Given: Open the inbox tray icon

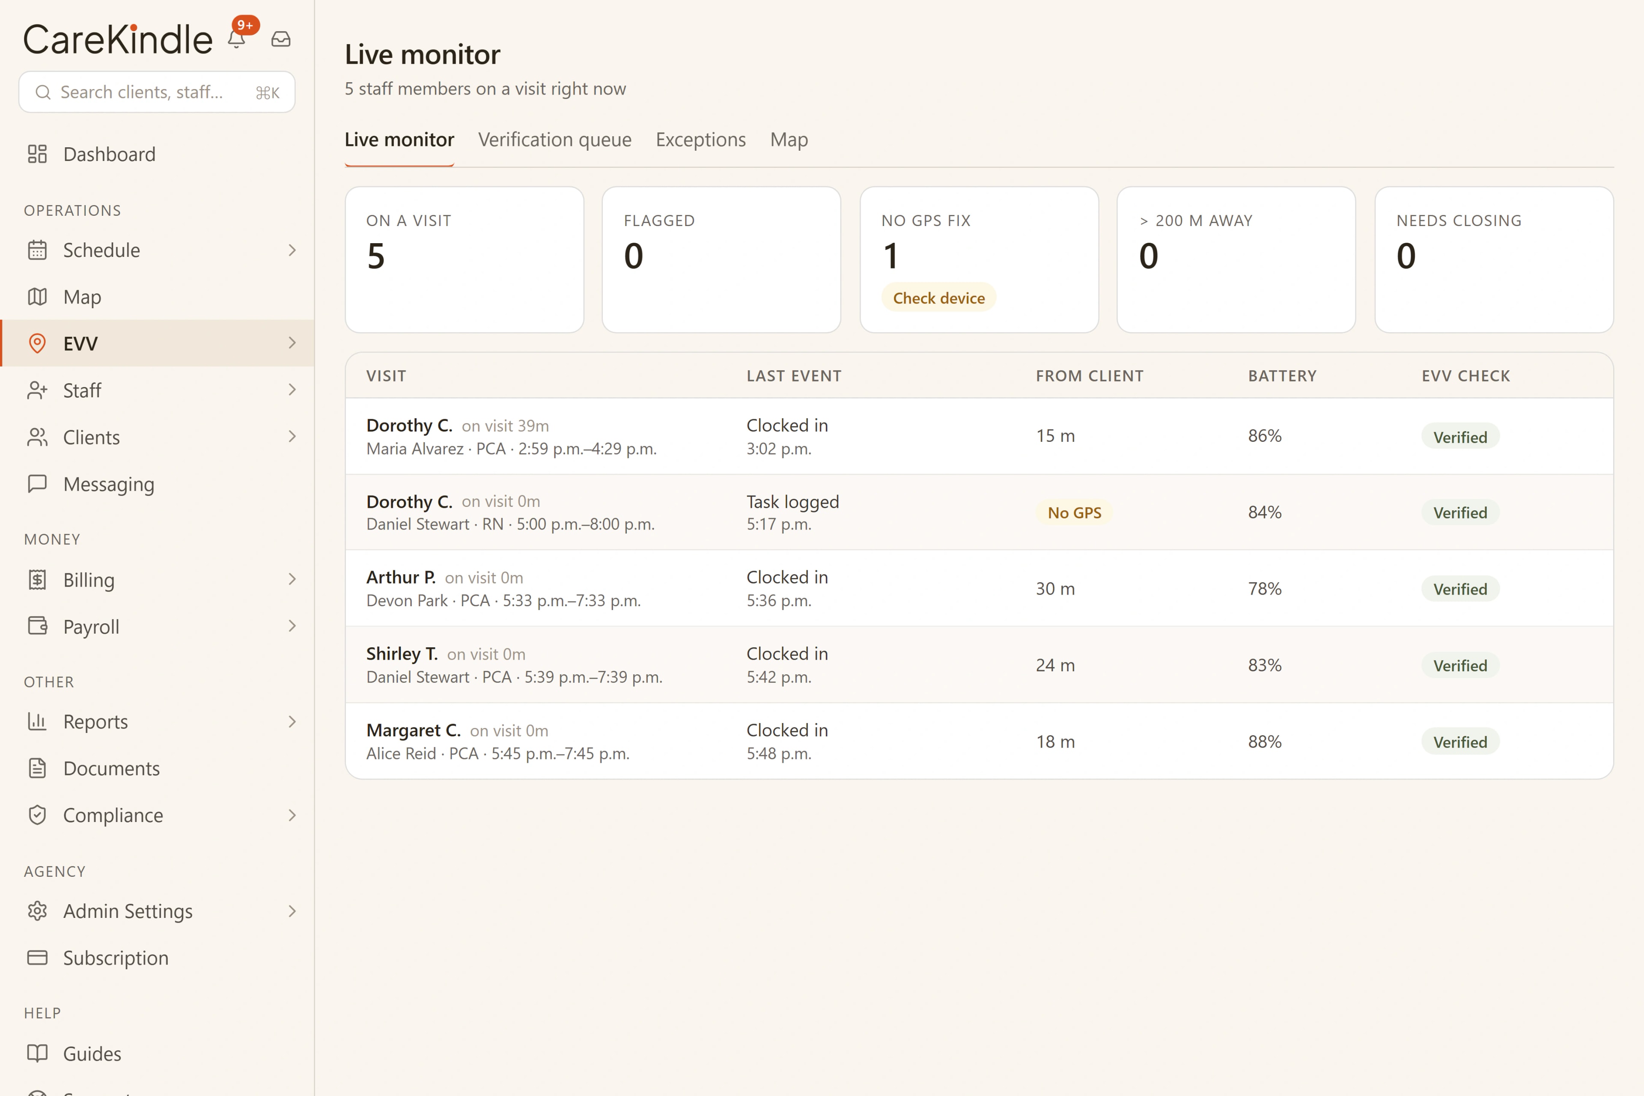Looking at the screenshot, I should tap(281, 39).
